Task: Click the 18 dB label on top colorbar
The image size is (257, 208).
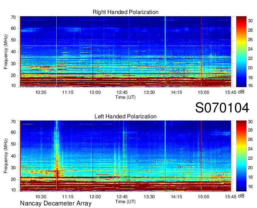Action: coord(250,78)
